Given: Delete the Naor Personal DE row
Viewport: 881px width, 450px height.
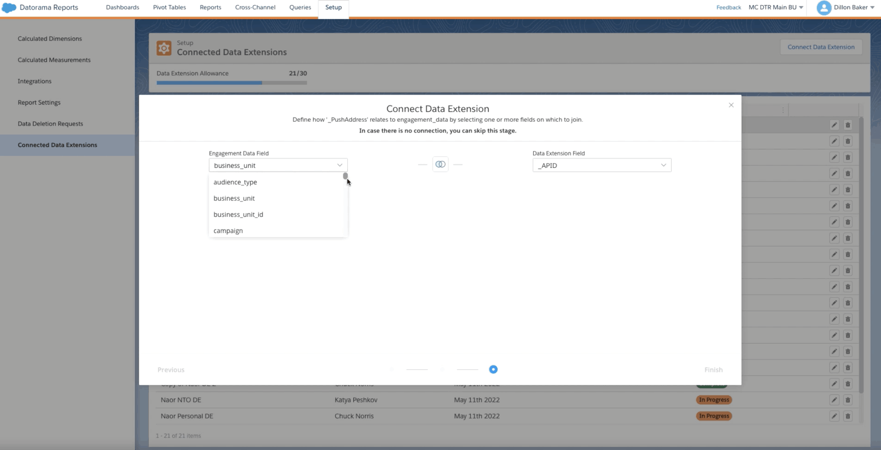Looking at the screenshot, I should point(848,416).
